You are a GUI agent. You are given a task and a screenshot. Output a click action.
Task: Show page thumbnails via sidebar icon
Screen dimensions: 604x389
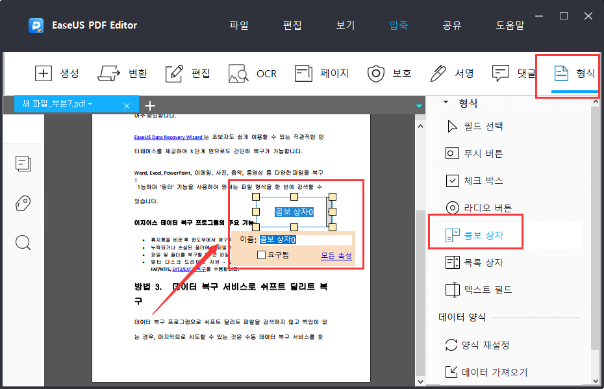pyautogui.click(x=23, y=164)
